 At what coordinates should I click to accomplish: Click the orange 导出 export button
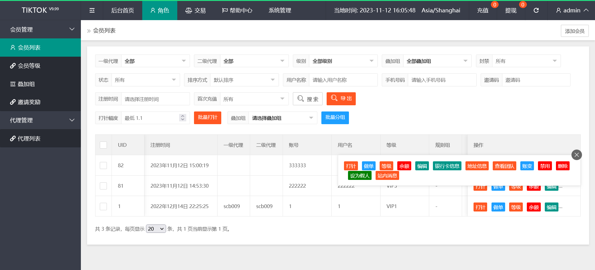[341, 99]
